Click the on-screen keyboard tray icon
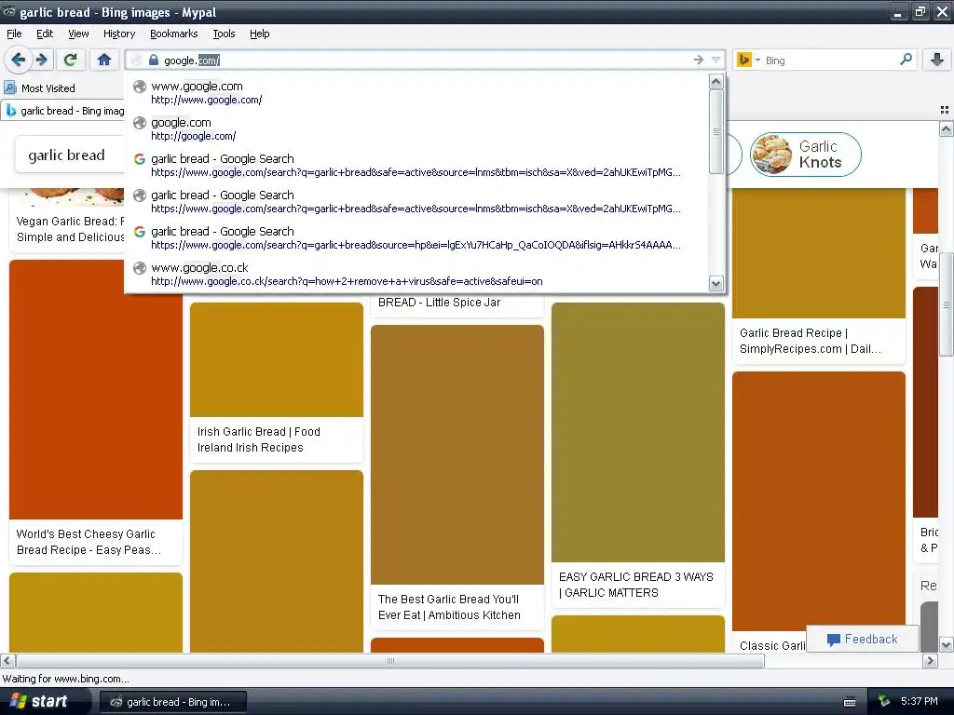Screen dimensions: 954x715 click(850, 702)
